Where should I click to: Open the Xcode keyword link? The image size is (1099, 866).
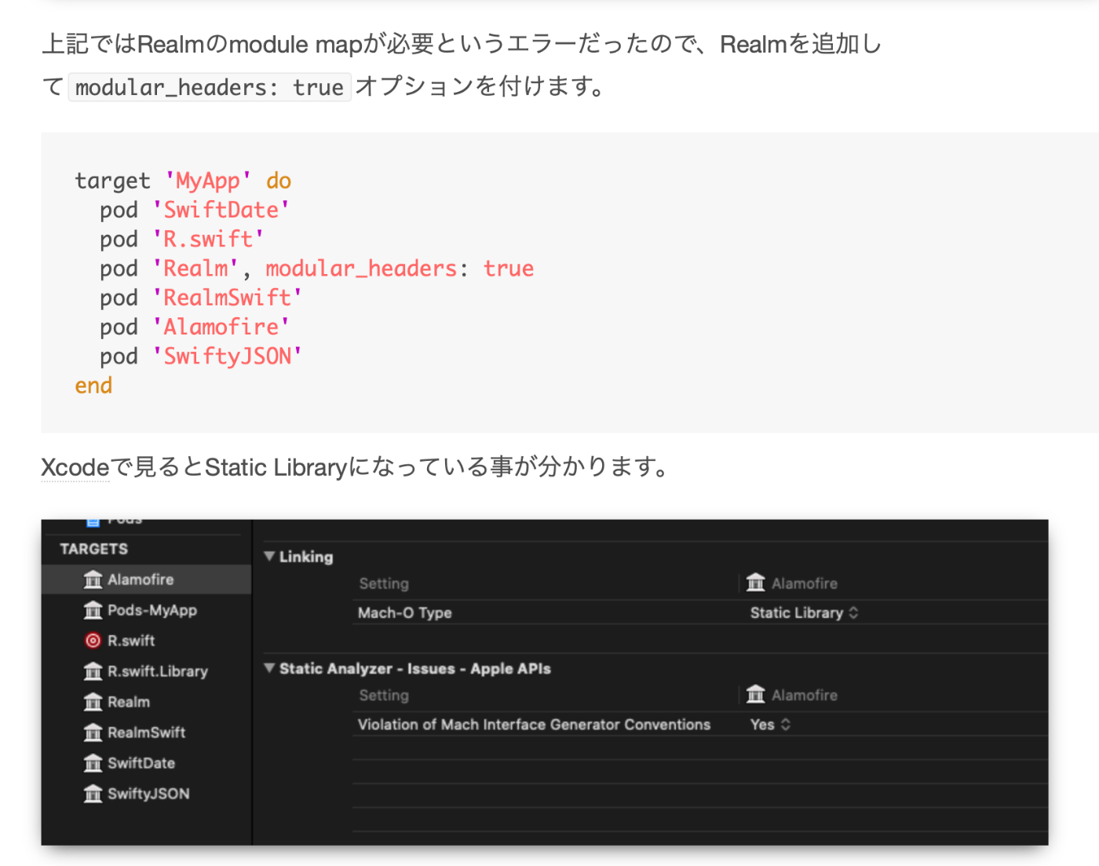pyautogui.click(x=75, y=467)
